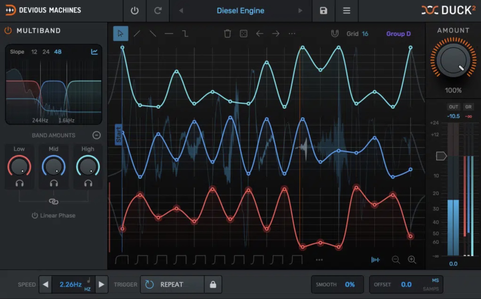481x299 pixels.
Task: Select the second curve shape preset
Action: point(141,260)
